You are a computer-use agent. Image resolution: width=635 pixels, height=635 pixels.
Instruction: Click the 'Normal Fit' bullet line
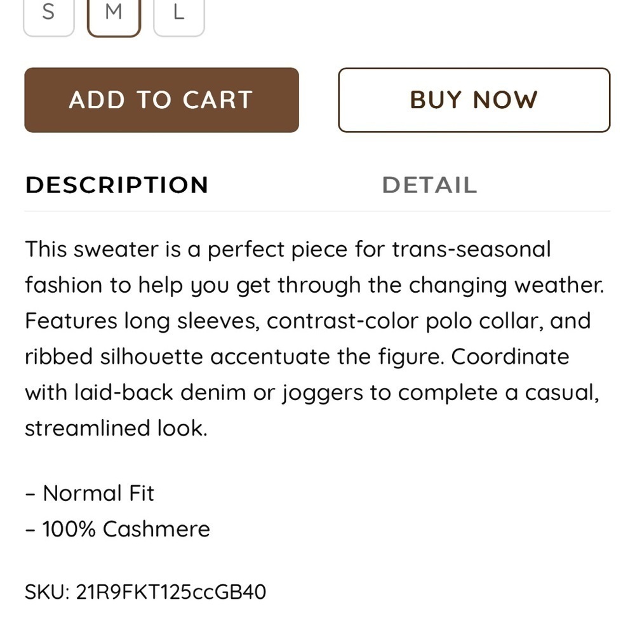click(90, 493)
